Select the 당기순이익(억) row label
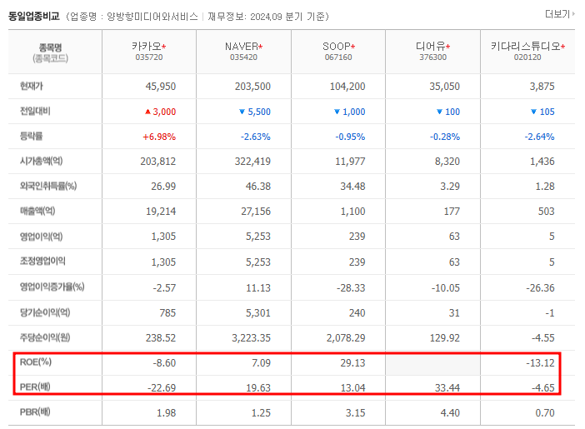 45,312
